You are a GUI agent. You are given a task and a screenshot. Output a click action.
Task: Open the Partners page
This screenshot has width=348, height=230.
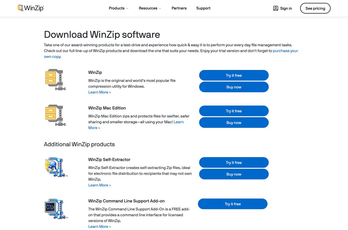point(179,8)
